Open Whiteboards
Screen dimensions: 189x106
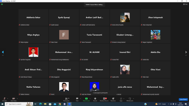tap(130, 99)
